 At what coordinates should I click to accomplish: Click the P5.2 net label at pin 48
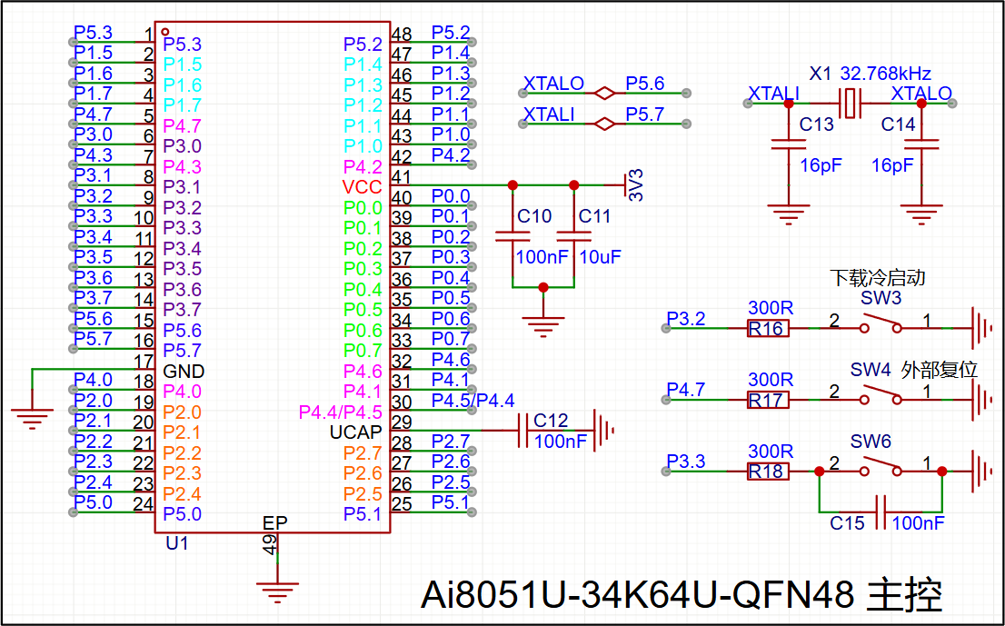tap(451, 33)
